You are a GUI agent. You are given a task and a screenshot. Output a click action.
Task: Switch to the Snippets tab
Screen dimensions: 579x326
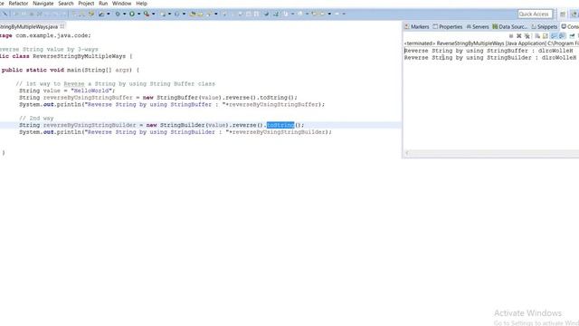pyautogui.click(x=545, y=26)
